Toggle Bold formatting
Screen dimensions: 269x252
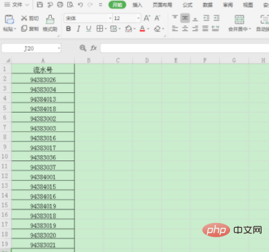(x=69, y=28)
